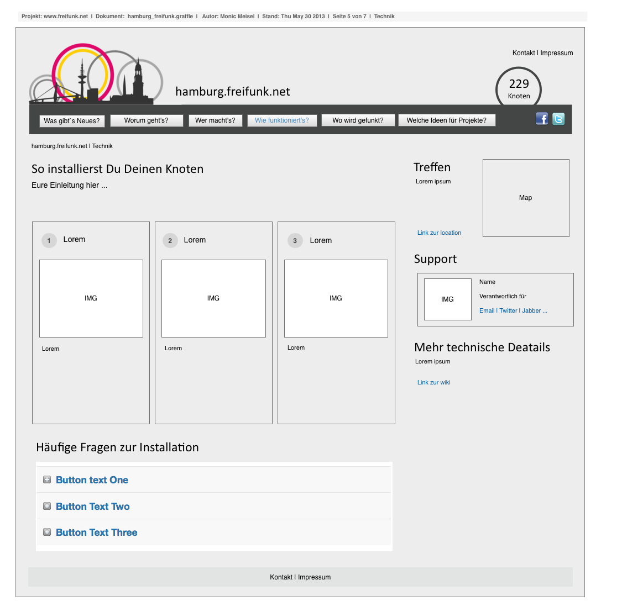Click the step 2 number badge
The width and height of the screenshot is (622, 601).
click(x=170, y=241)
